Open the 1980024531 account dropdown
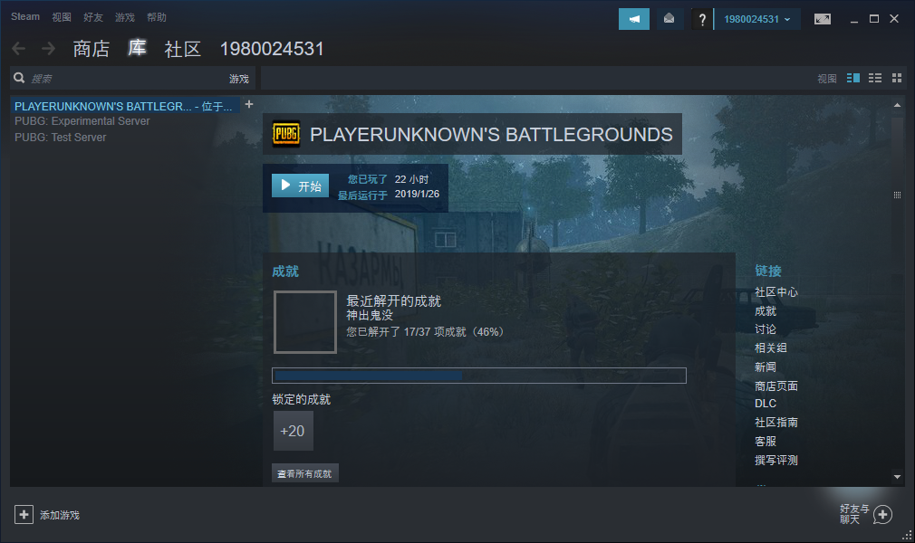915x543 pixels. tap(757, 19)
